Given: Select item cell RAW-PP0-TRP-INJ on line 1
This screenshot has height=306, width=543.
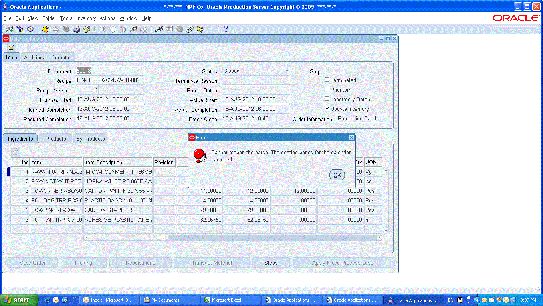Looking at the screenshot, I should [x=56, y=172].
